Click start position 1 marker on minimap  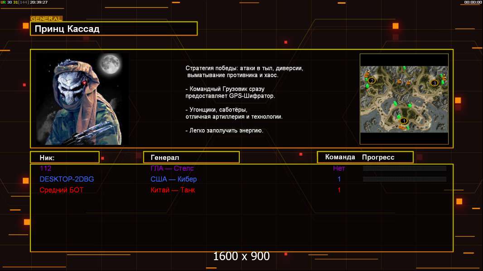tap(404, 121)
